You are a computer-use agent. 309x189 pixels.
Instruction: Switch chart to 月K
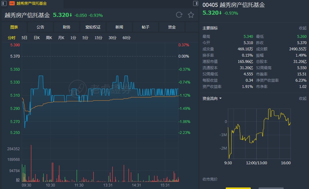(x=61, y=38)
